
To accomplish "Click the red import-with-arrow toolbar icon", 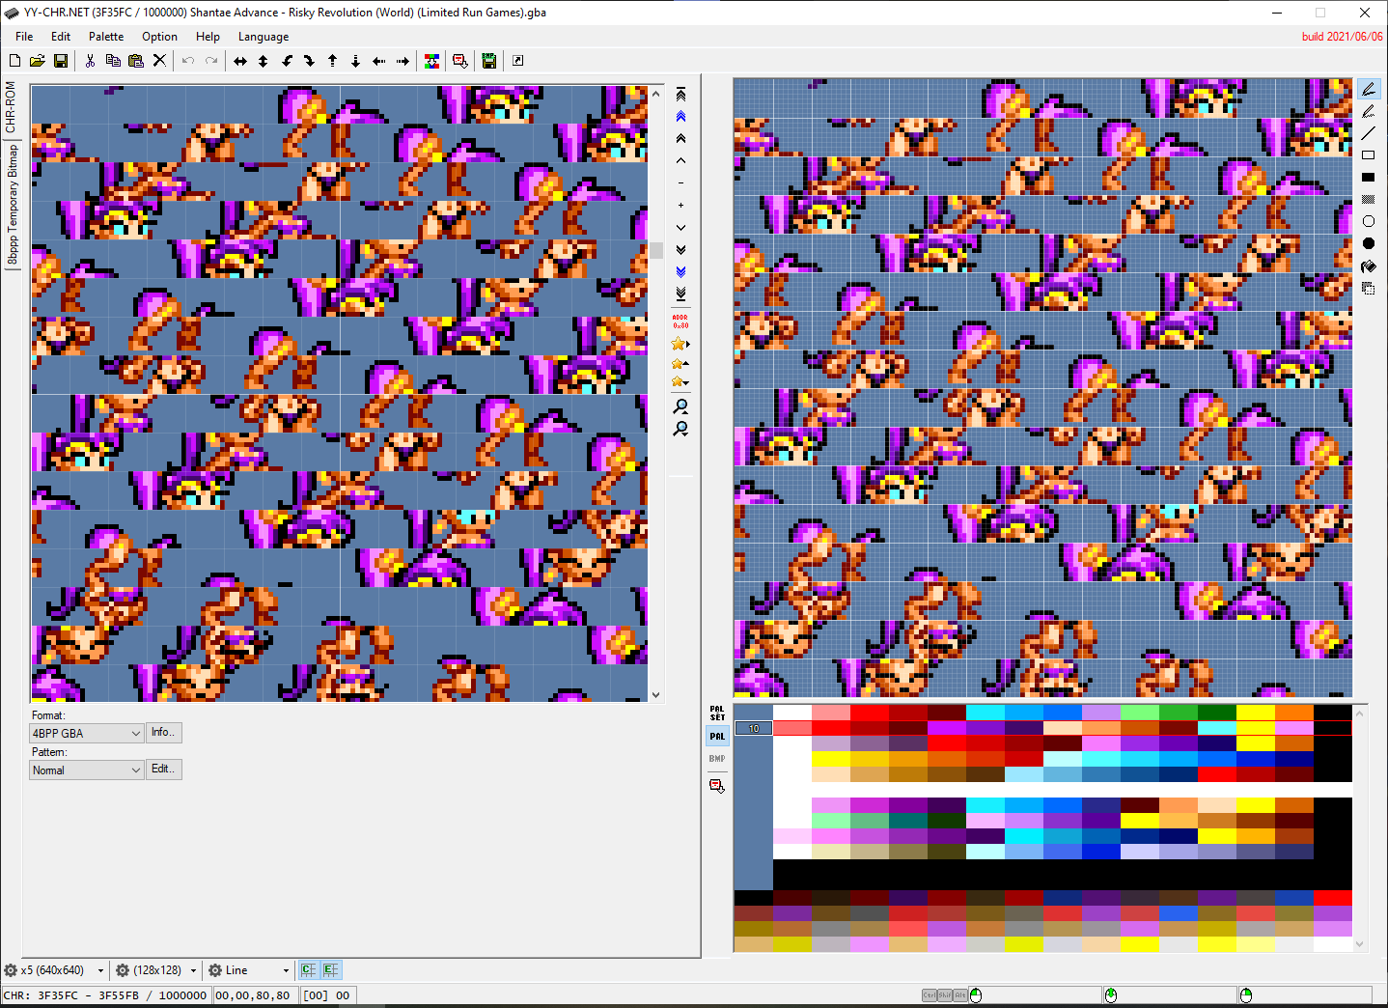I will click(x=460, y=61).
